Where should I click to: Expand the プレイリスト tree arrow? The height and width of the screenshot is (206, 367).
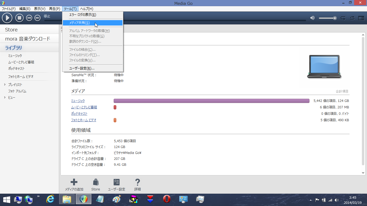5,84
